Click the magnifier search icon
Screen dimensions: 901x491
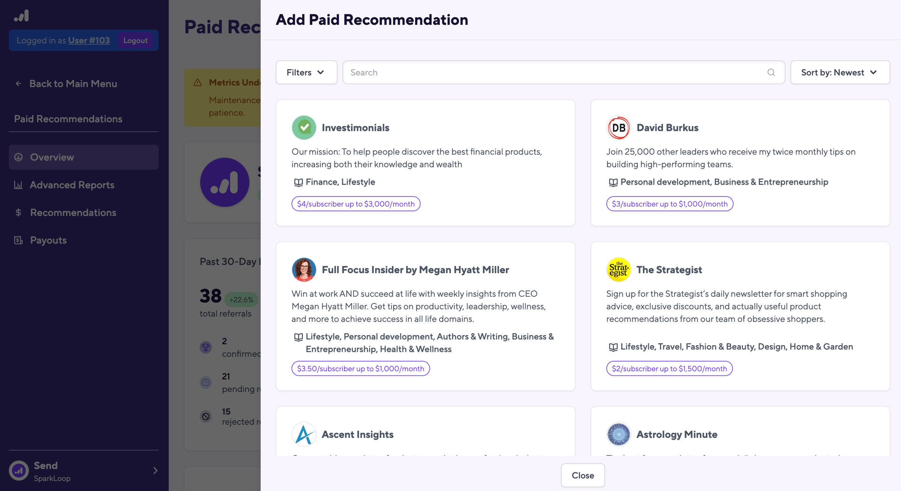(771, 72)
